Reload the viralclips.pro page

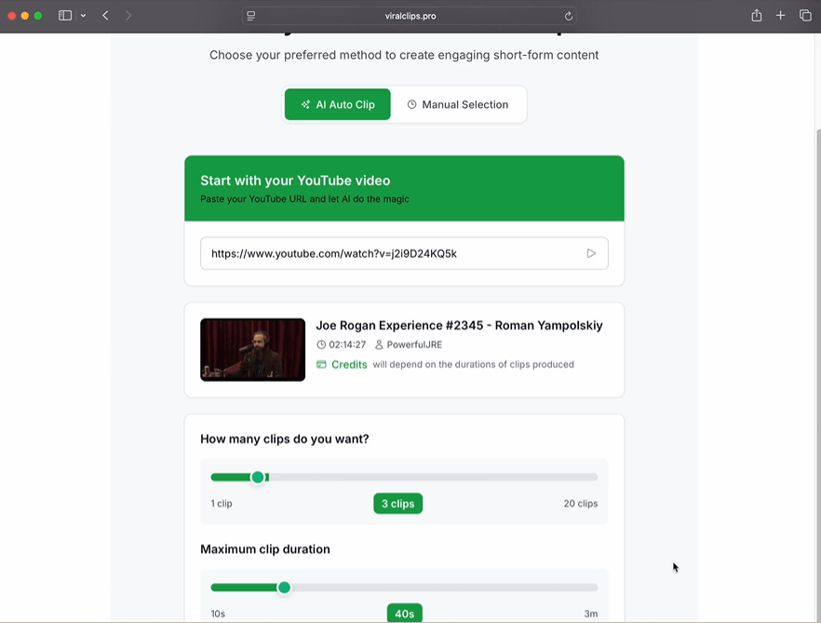(568, 15)
